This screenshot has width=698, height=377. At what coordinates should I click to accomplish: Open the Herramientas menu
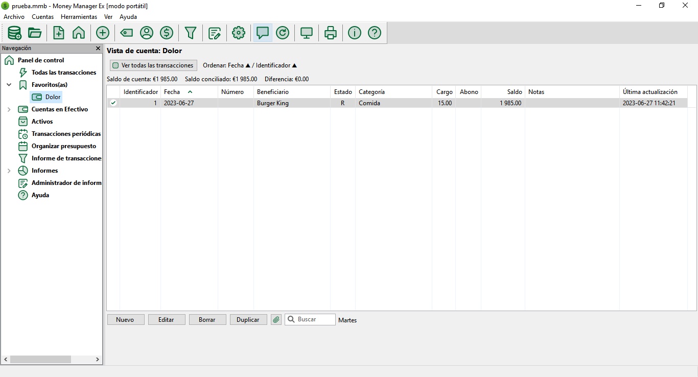(79, 17)
